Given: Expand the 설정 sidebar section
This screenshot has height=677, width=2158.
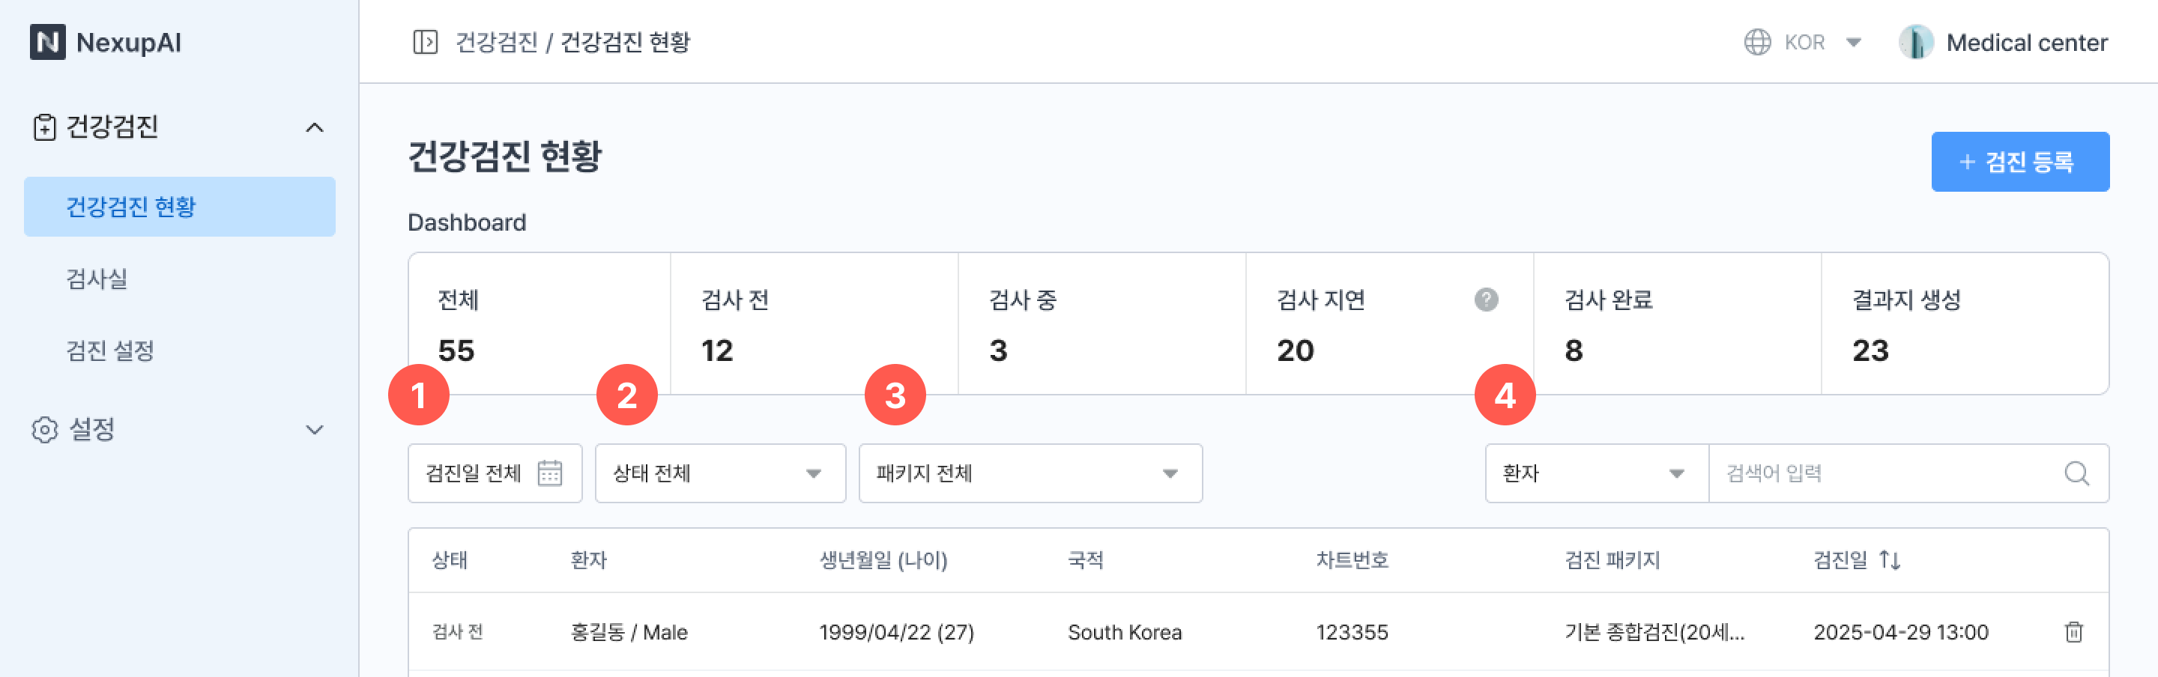Looking at the screenshot, I should 314,429.
